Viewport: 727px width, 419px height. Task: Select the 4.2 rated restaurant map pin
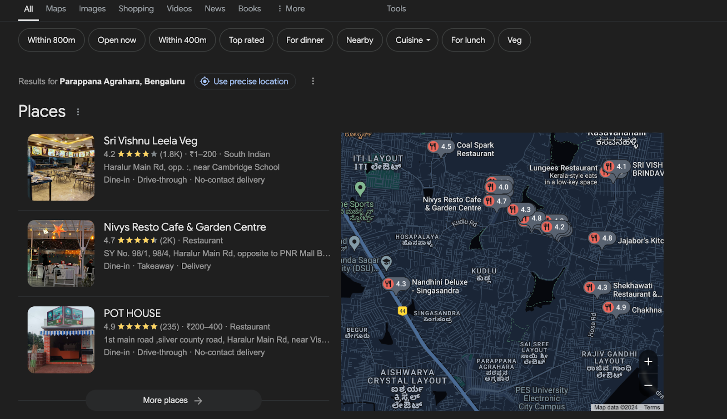(x=554, y=227)
